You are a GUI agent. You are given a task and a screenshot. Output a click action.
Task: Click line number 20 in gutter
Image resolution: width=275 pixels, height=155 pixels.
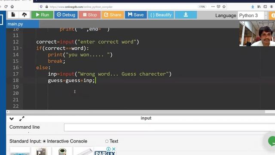[x=15, y=93]
